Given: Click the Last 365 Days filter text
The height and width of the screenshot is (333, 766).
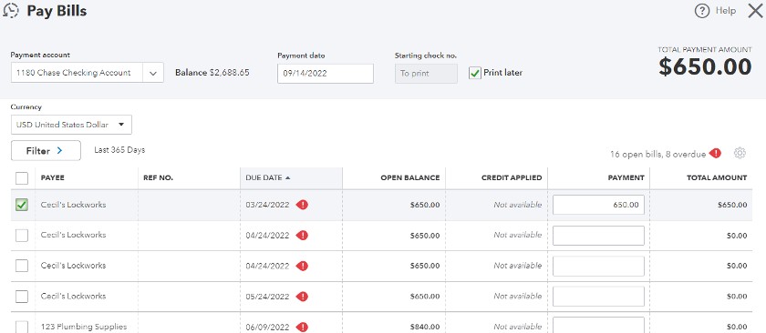Looking at the screenshot, I should tap(119, 150).
